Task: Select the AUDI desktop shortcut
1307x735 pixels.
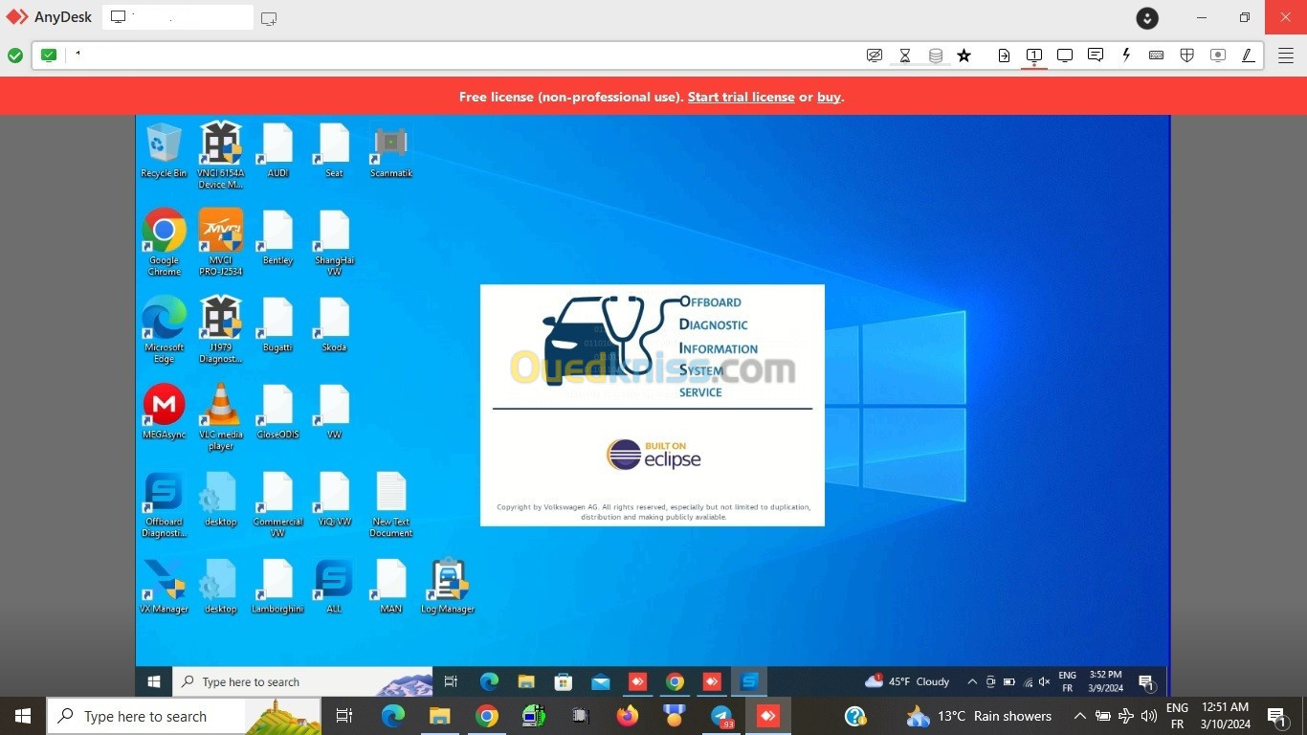Action: click(277, 150)
